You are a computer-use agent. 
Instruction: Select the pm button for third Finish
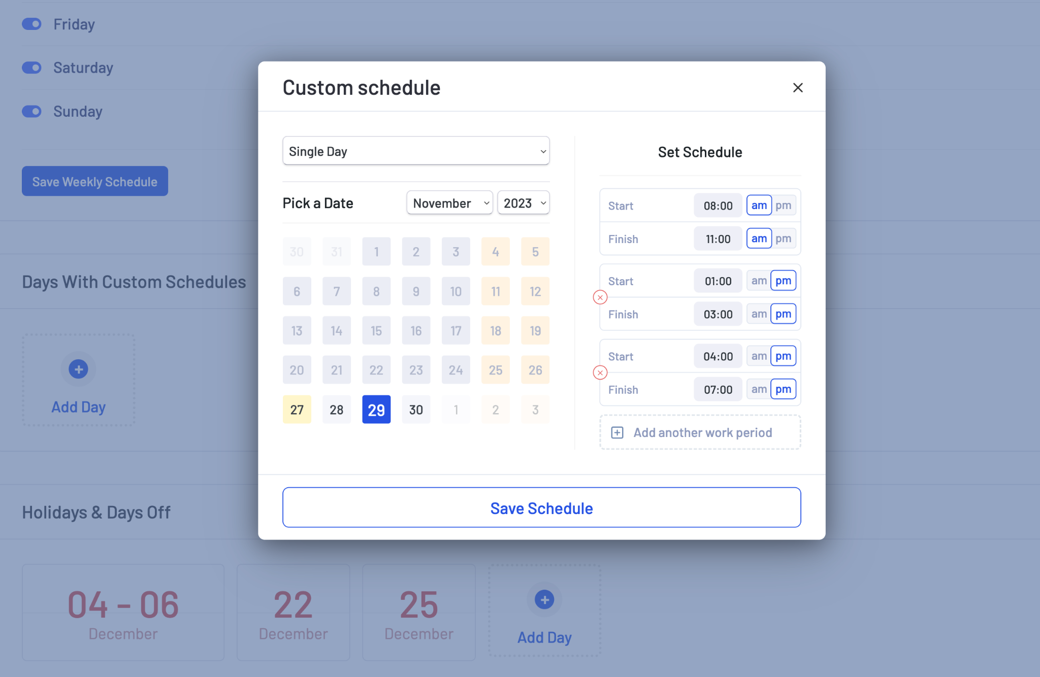(x=784, y=389)
